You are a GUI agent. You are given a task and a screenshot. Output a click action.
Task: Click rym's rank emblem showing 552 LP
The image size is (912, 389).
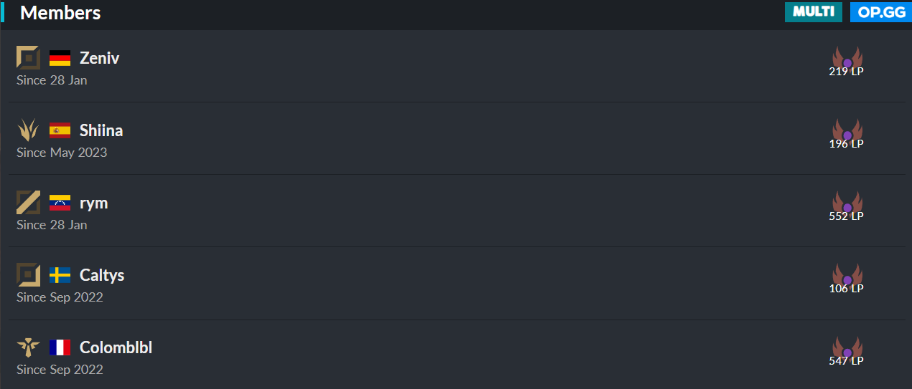point(847,204)
